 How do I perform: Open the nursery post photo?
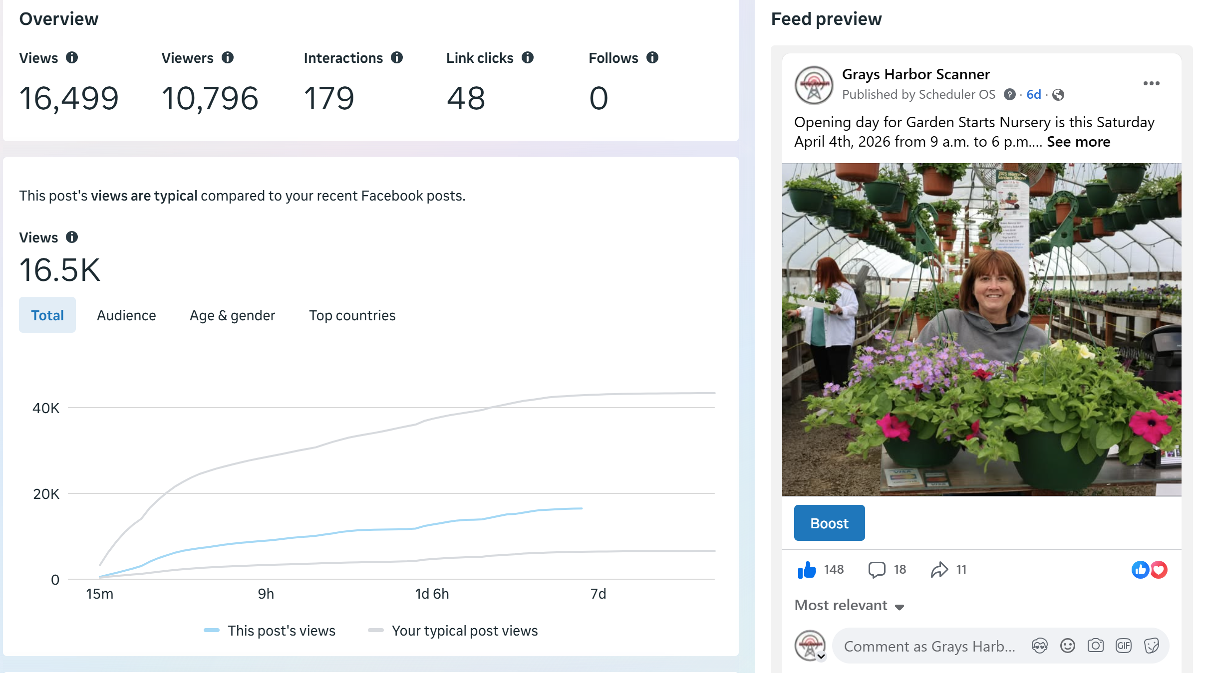(981, 329)
